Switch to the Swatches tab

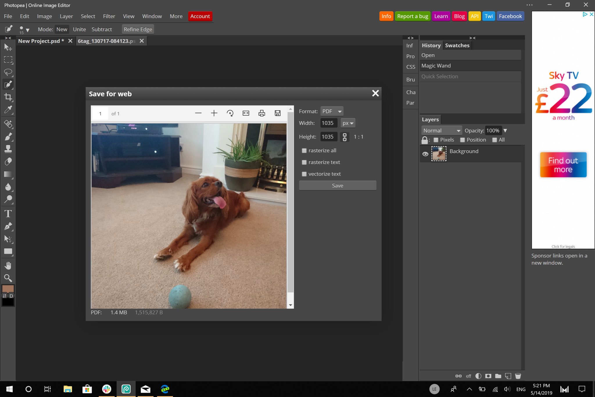(457, 45)
